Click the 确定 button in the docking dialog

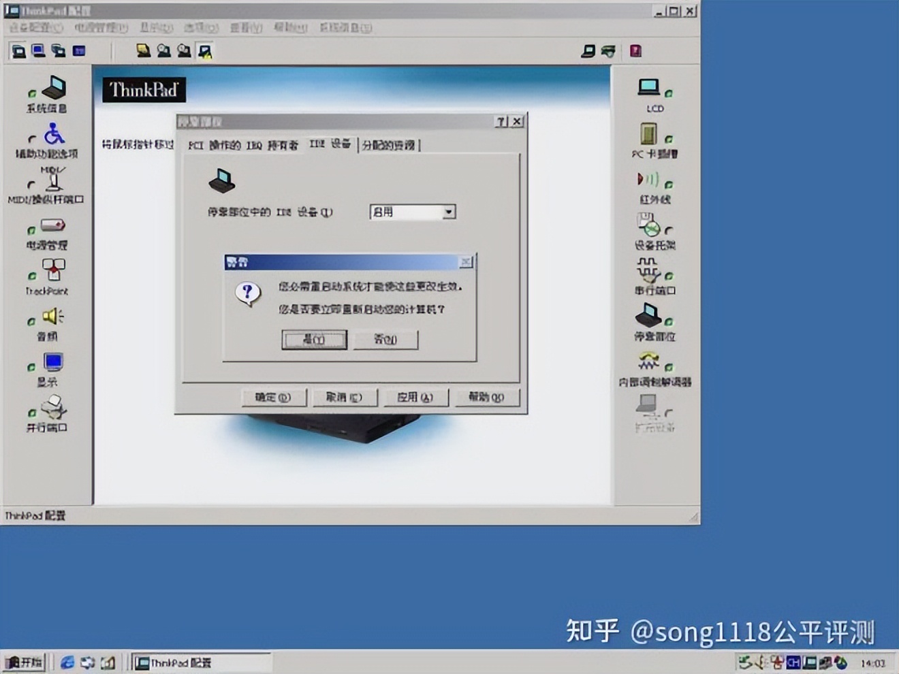[273, 398]
